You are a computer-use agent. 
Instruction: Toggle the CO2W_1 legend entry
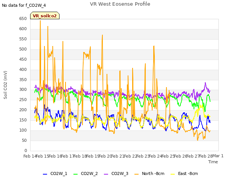tap(55, 173)
